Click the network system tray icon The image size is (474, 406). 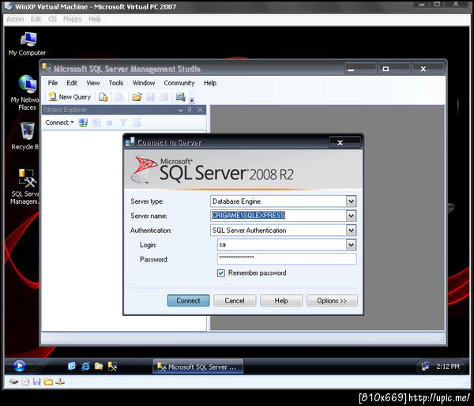point(425,367)
